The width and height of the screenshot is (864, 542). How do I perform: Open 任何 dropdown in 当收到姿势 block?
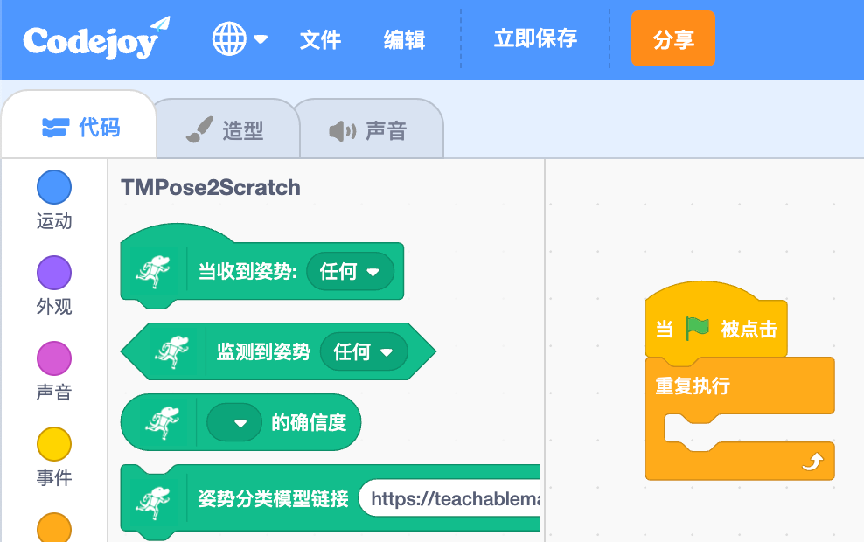tap(350, 272)
